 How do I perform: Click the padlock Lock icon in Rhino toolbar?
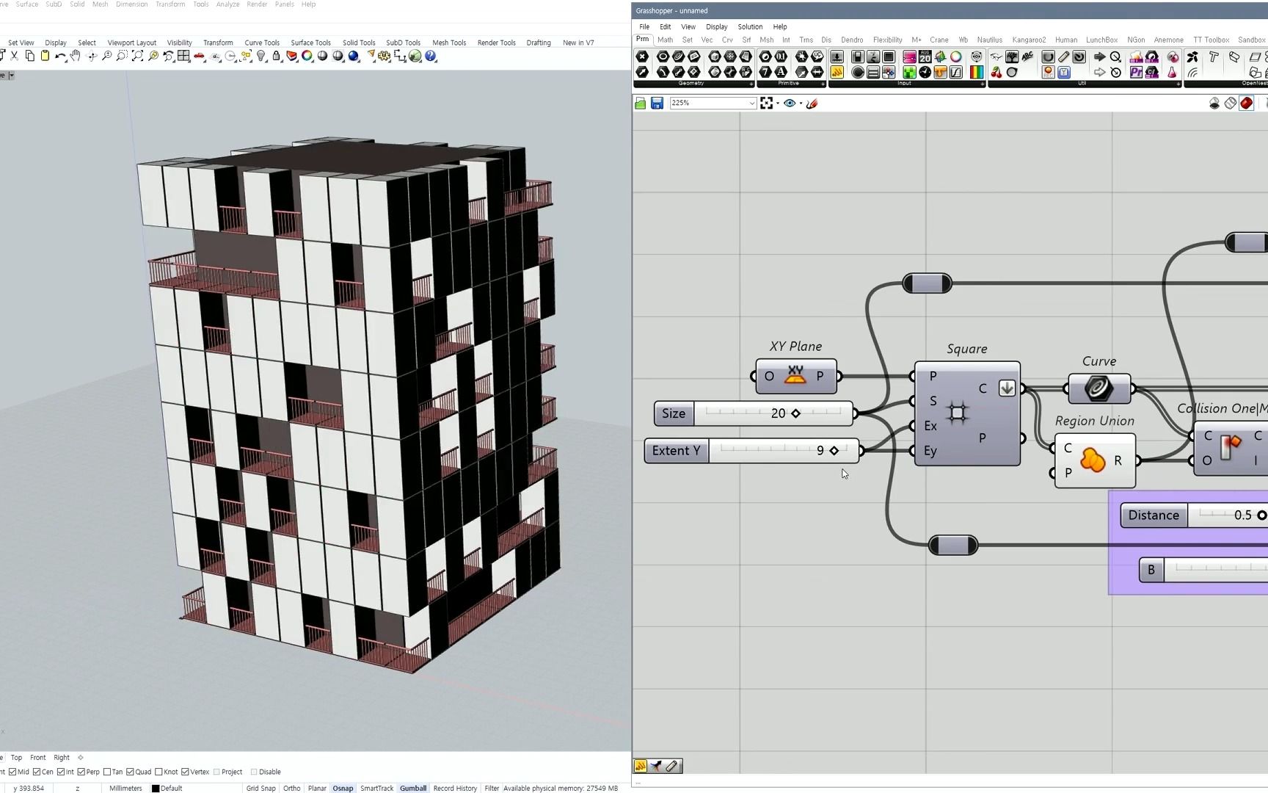[x=277, y=57]
